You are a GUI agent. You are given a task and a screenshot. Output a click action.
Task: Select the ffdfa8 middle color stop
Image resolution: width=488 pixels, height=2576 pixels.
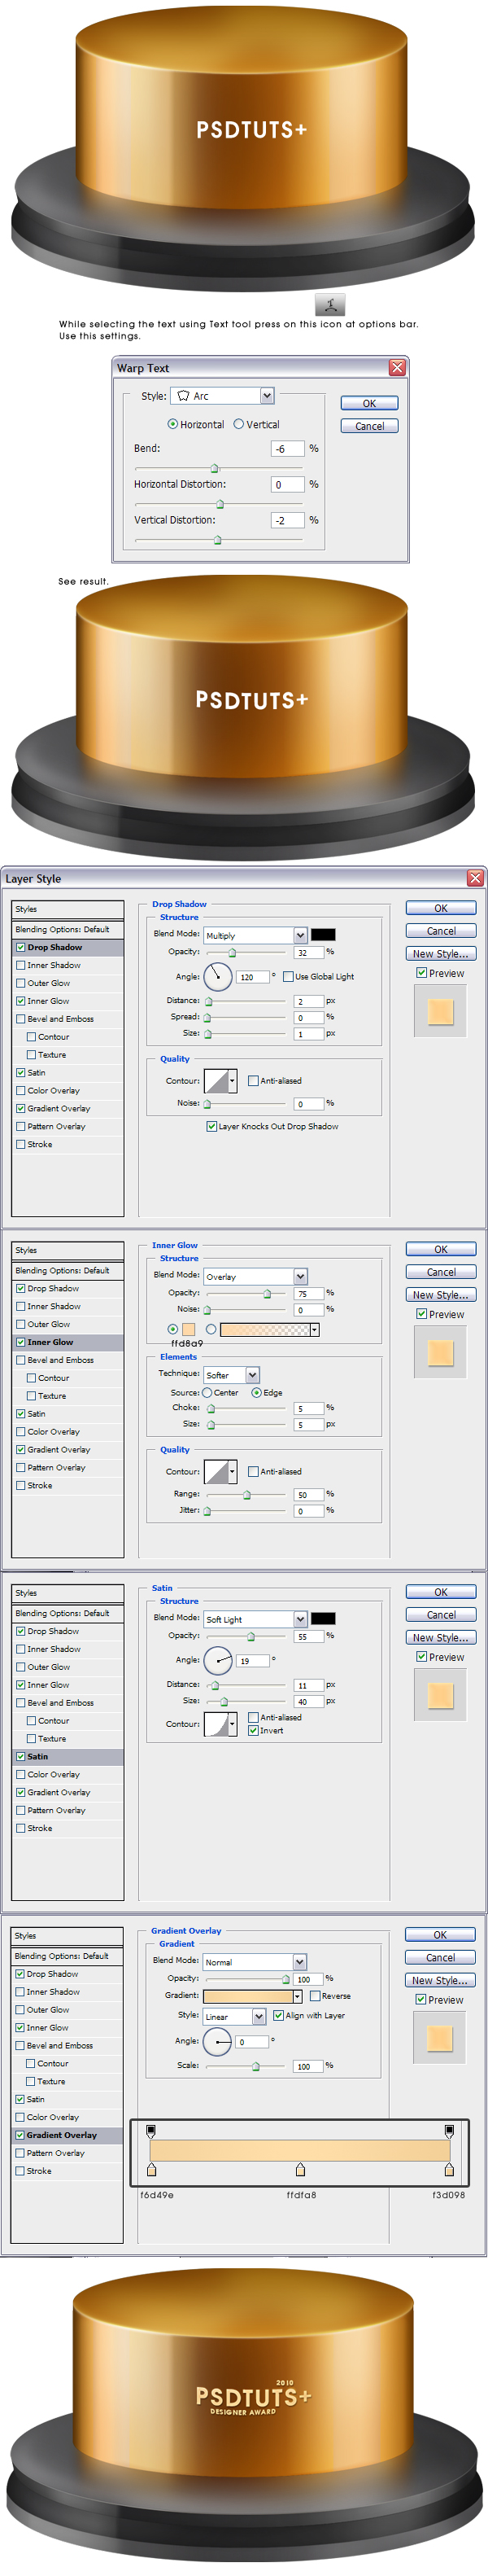tap(300, 2169)
